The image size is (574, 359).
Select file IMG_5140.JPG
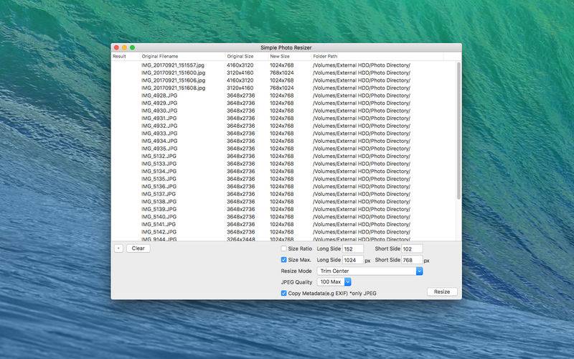tap(283, 217)
